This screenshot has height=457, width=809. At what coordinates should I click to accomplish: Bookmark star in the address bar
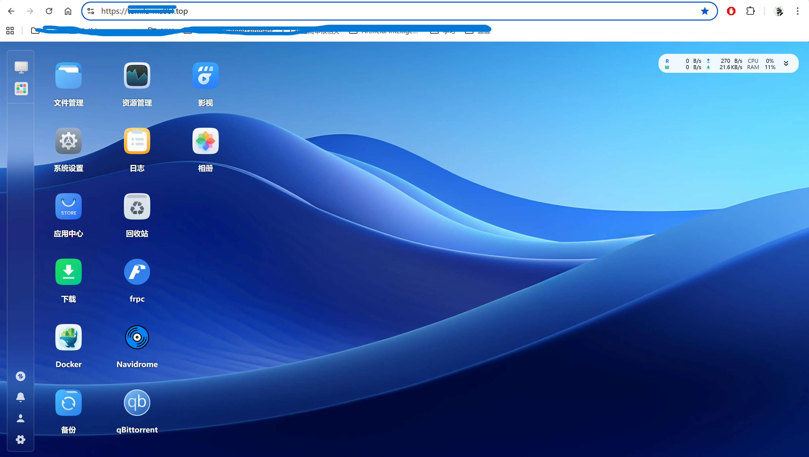point(705,11)
